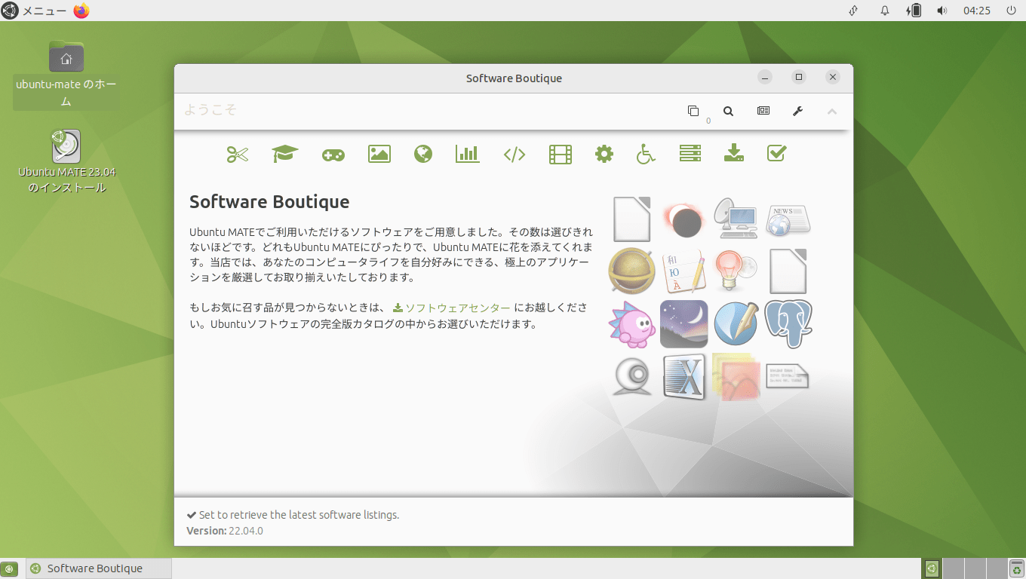Open the Servers category icon
The width and height of the screenshot is (1026, 579).
(x=690, y=154)
